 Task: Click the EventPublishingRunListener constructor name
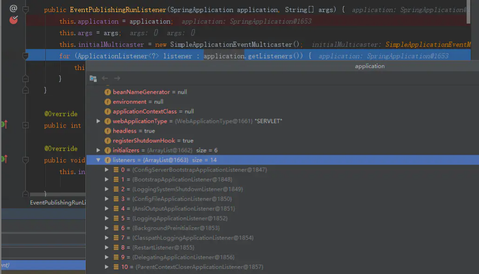click(x=118, y=10)
